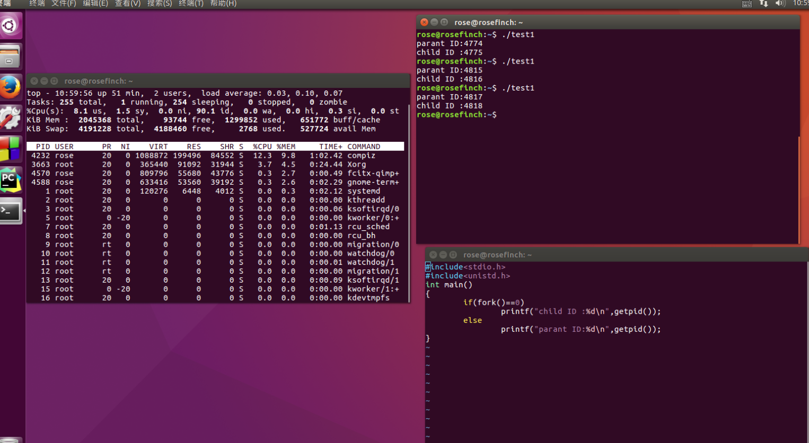Click the 'else' line in vim
809x443 pixels.
tap(472, 320)
